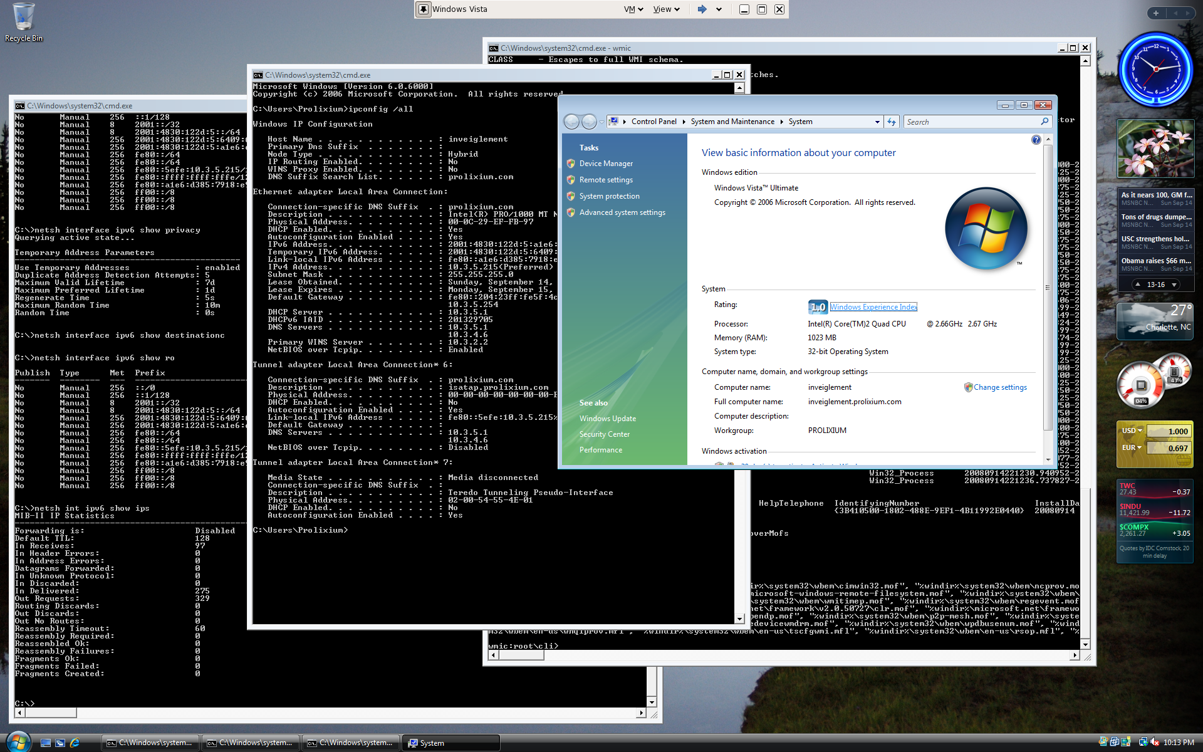Click the cmd icon of wmic window title bar
Screen dimensions: 1203x752
(494, 48)
